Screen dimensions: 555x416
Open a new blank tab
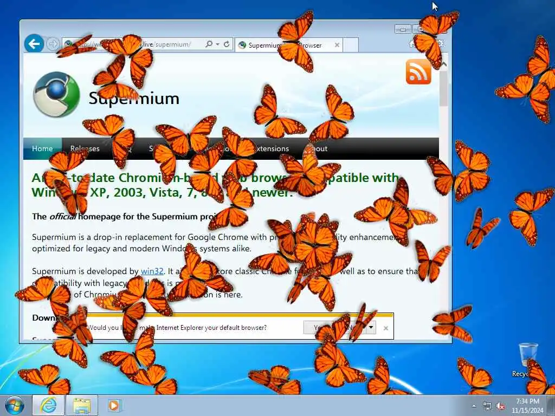coord(351,45)
